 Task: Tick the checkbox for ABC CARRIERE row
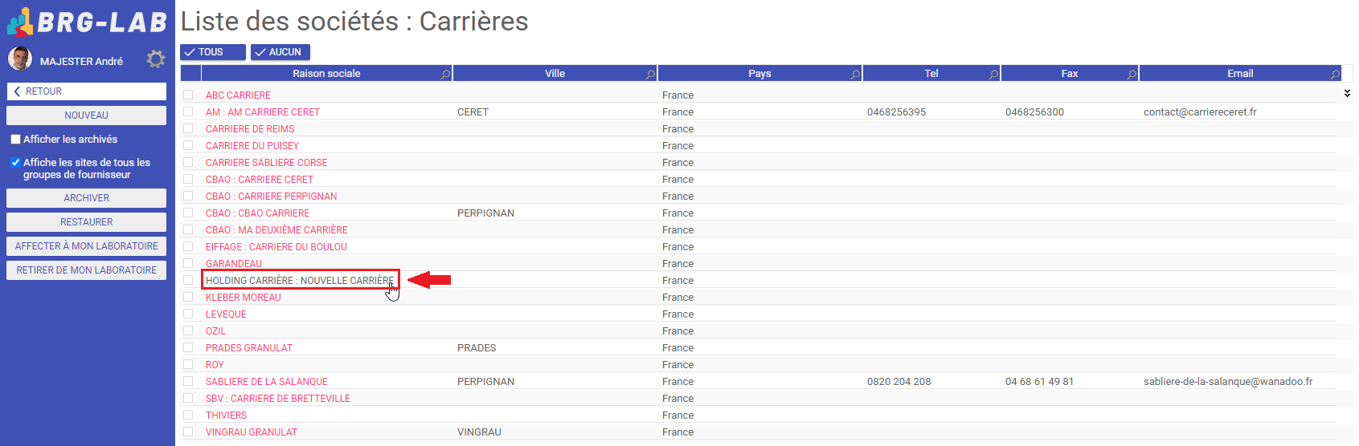click(188, 95)
